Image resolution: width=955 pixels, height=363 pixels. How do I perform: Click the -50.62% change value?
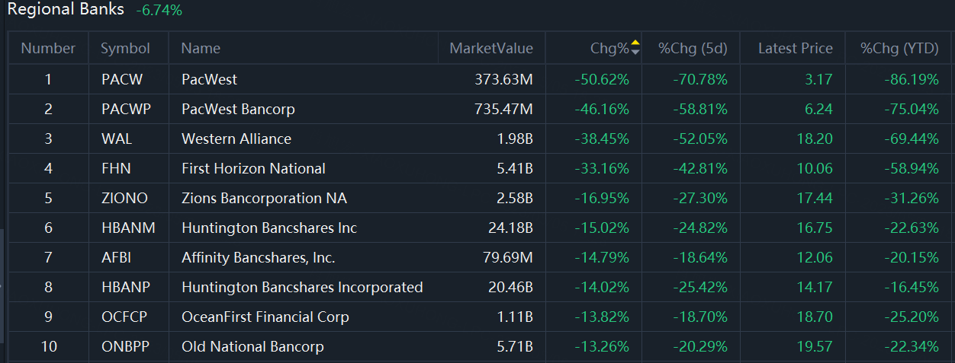tap(602, 79)
